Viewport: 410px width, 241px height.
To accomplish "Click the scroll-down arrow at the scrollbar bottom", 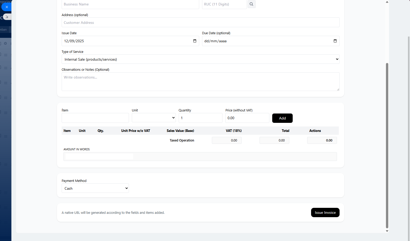I will [387, 231].
